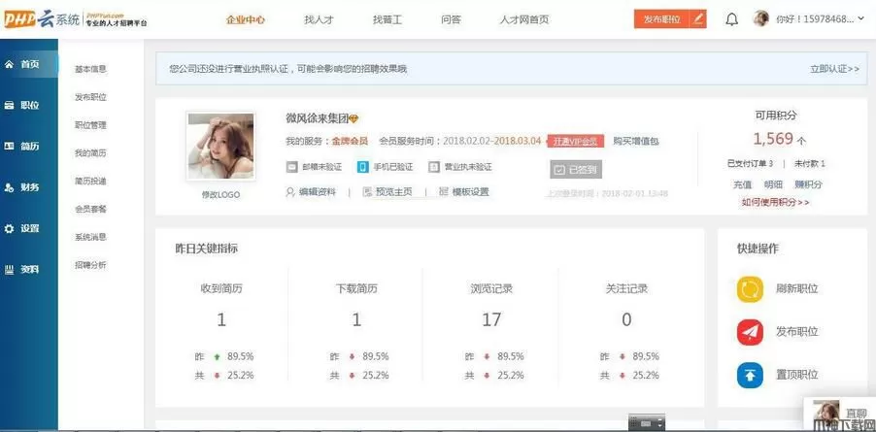
Task: Click 未付款 1 text
Action: [810, 163]
